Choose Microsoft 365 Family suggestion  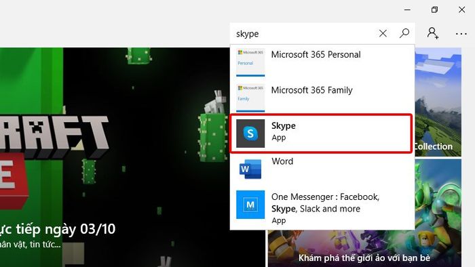coord(322,98)
